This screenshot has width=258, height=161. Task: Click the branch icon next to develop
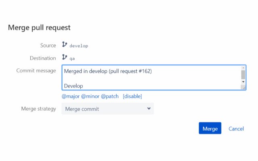(x=64, y=44)
